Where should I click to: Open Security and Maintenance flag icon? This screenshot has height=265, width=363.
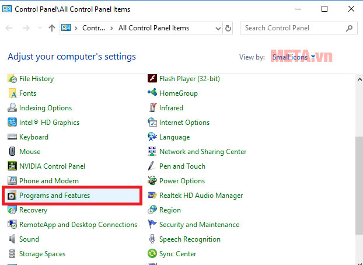152,224
